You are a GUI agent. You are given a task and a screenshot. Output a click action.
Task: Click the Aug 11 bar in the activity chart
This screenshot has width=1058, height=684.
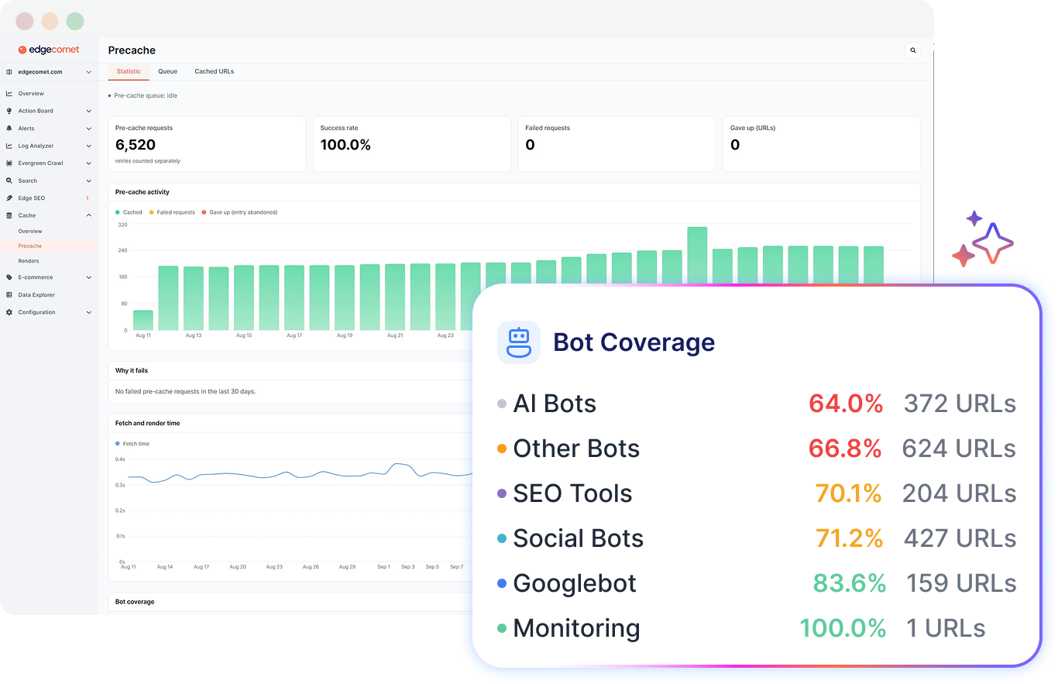coord(143,321)
